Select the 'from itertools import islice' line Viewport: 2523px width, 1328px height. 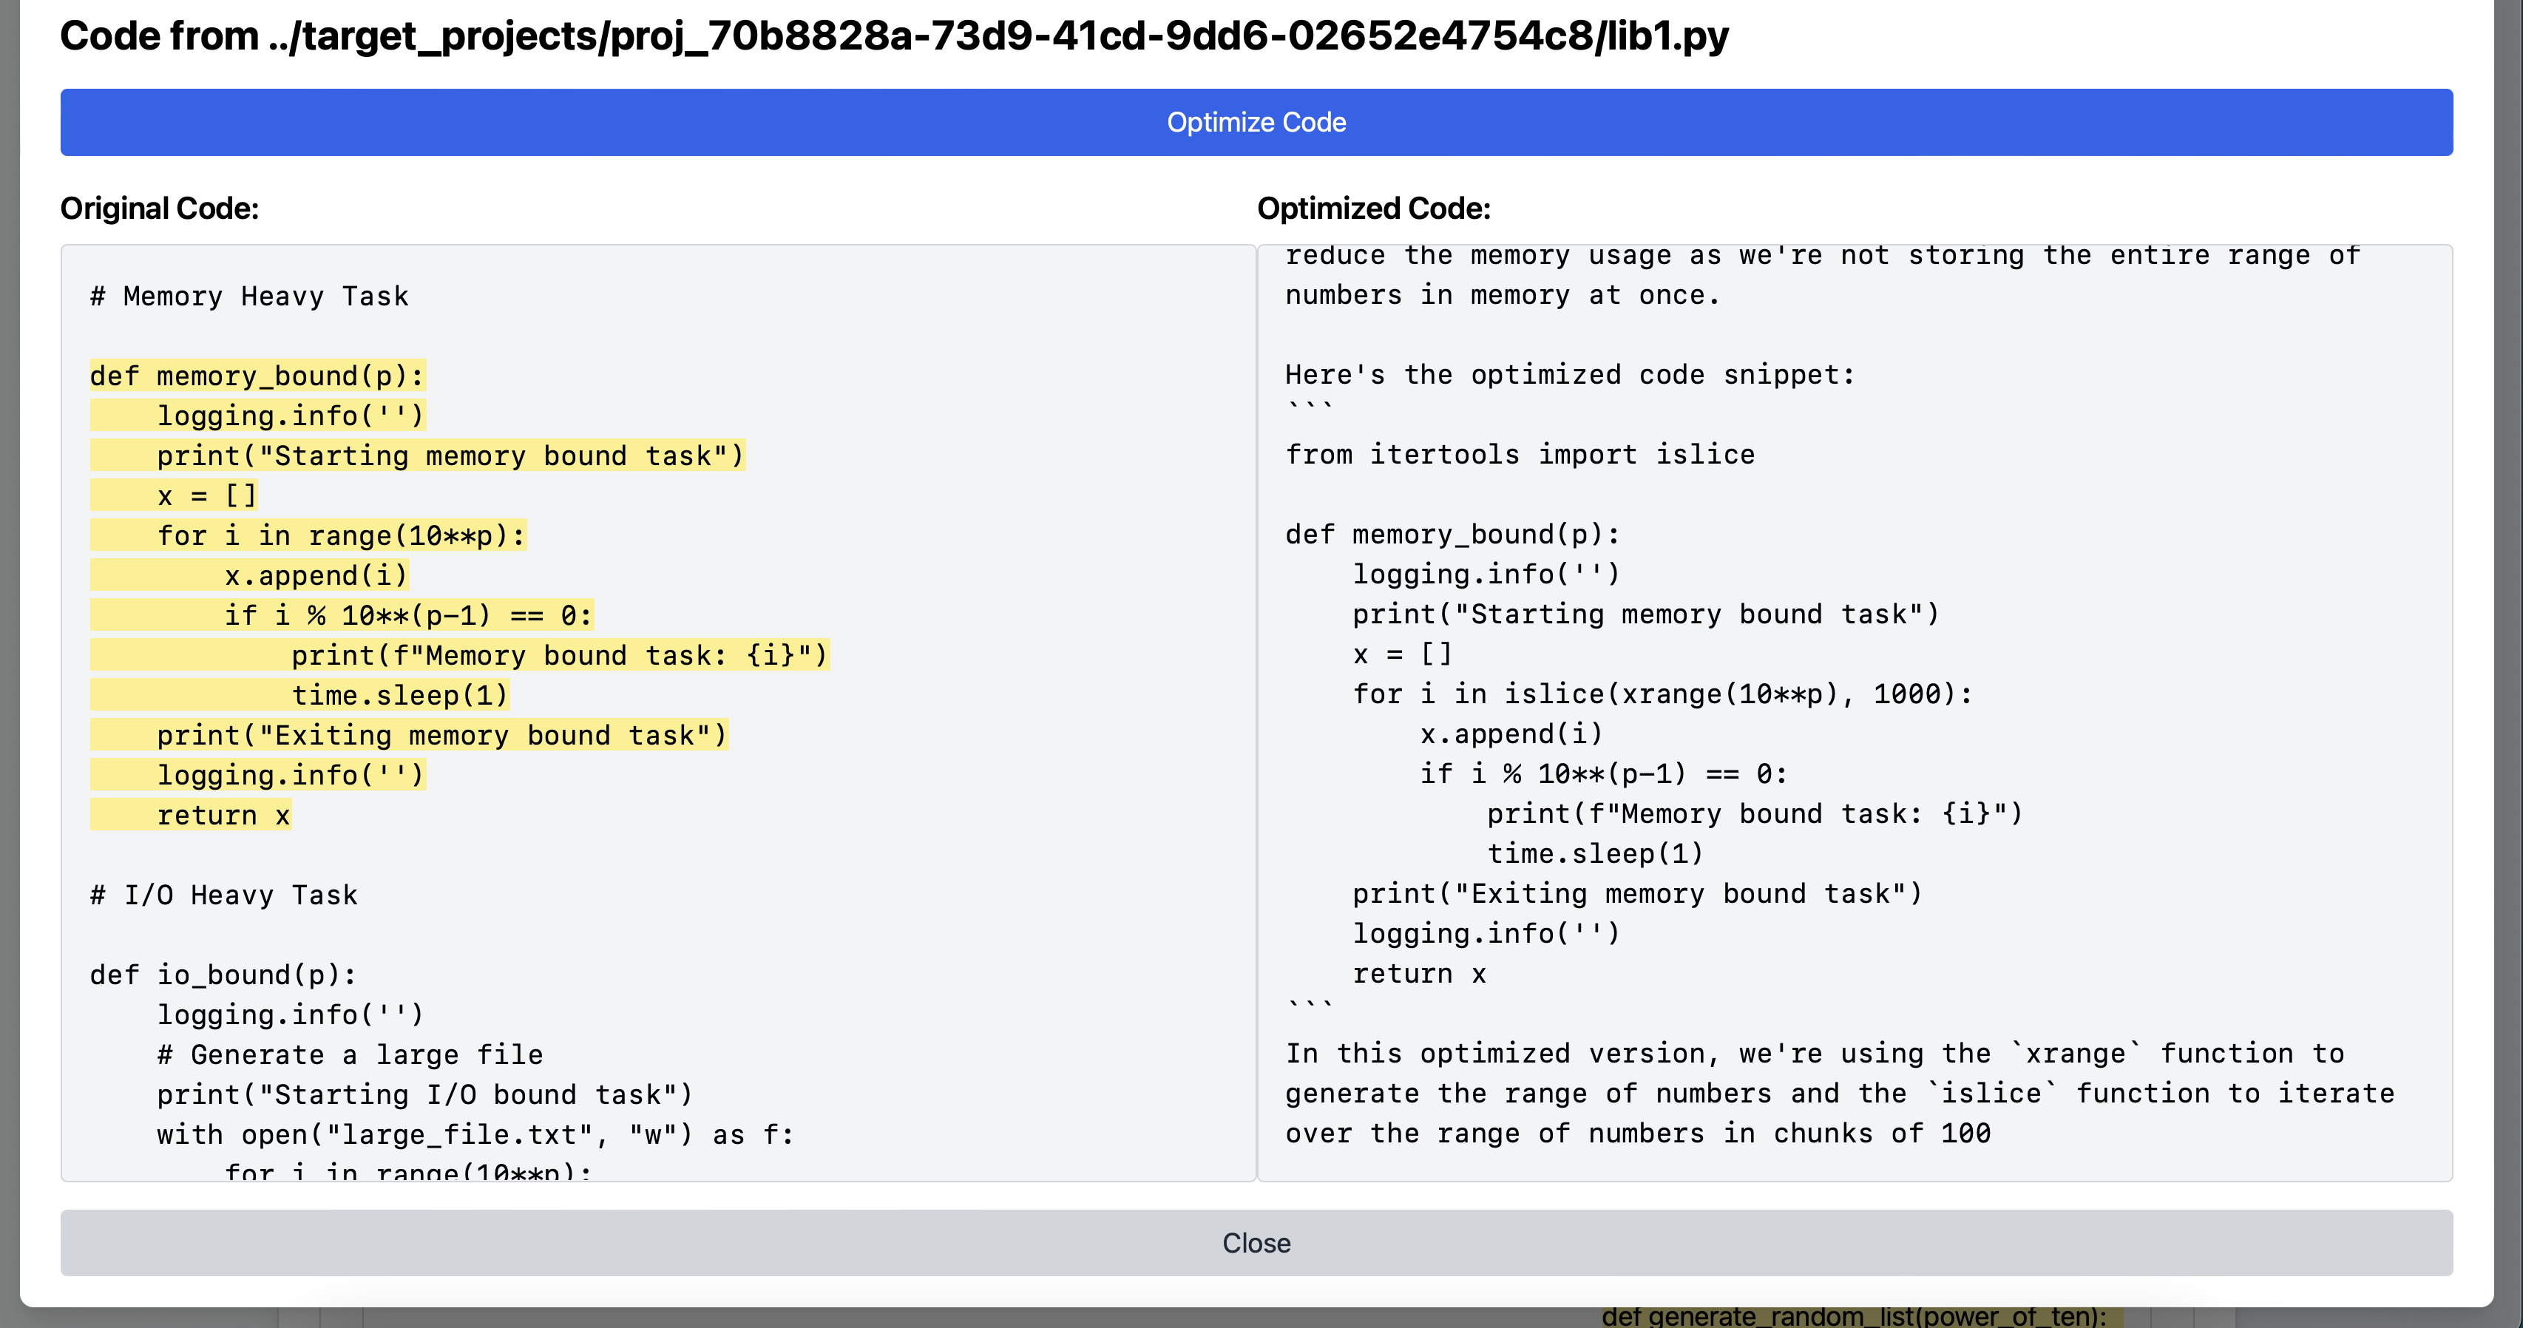[1520, 455]
